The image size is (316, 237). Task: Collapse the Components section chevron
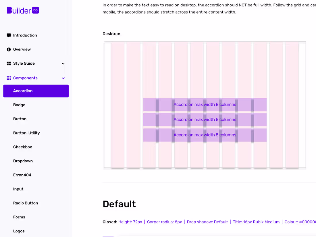[x=63, y=78]
